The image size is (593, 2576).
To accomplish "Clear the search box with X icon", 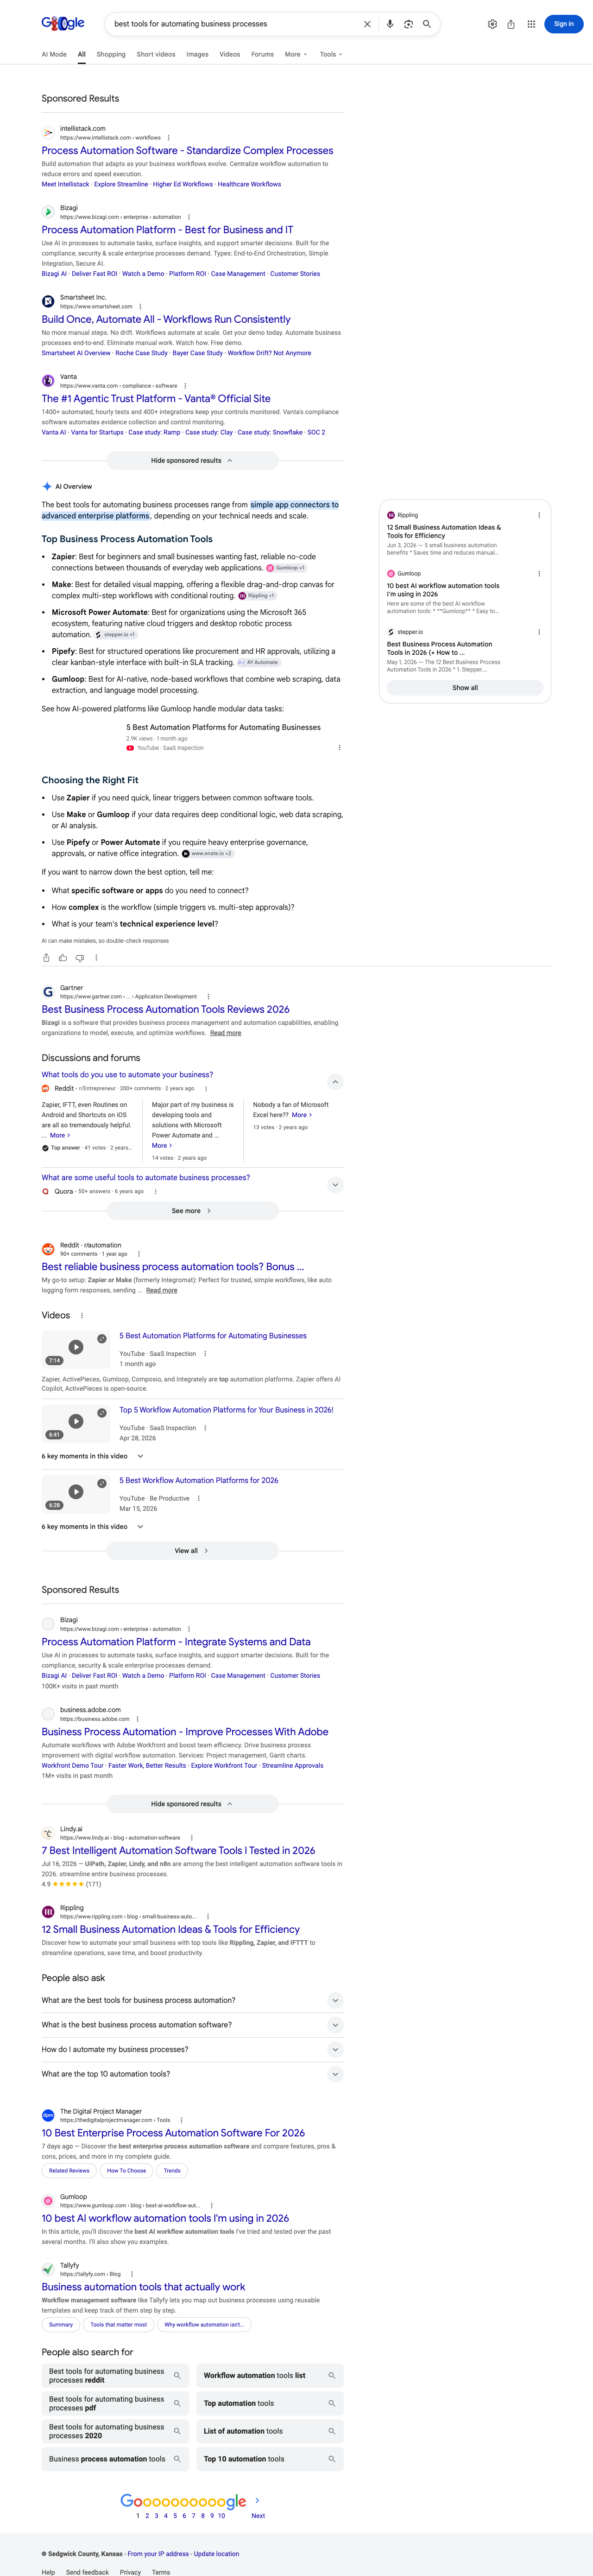I will point(366,24).
